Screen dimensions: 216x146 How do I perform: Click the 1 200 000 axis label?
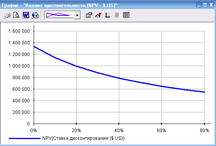click(19, 54)
